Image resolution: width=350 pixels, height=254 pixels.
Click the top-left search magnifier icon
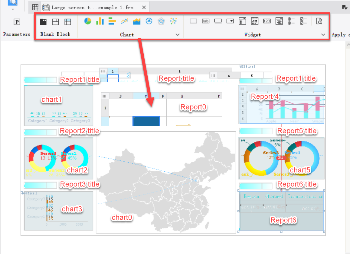[13, 2]
